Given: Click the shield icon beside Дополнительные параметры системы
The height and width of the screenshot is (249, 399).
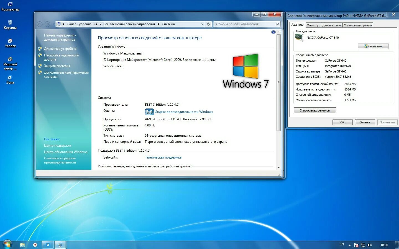Looking at the screenshot, I should click(x=40, y=72).
